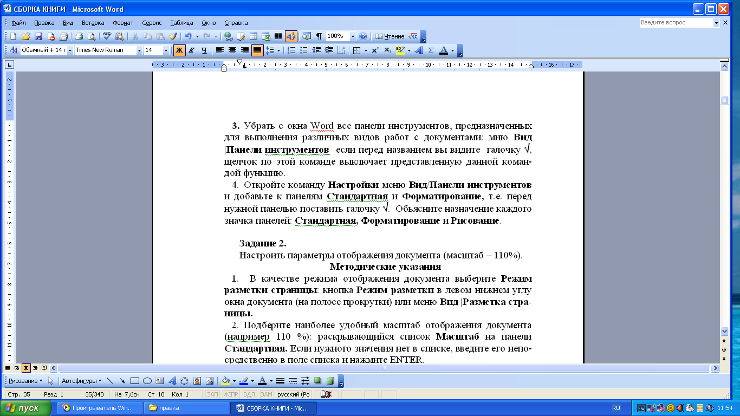
Task: Click the Введите вопрос help input field
Action: pos(675,23)
